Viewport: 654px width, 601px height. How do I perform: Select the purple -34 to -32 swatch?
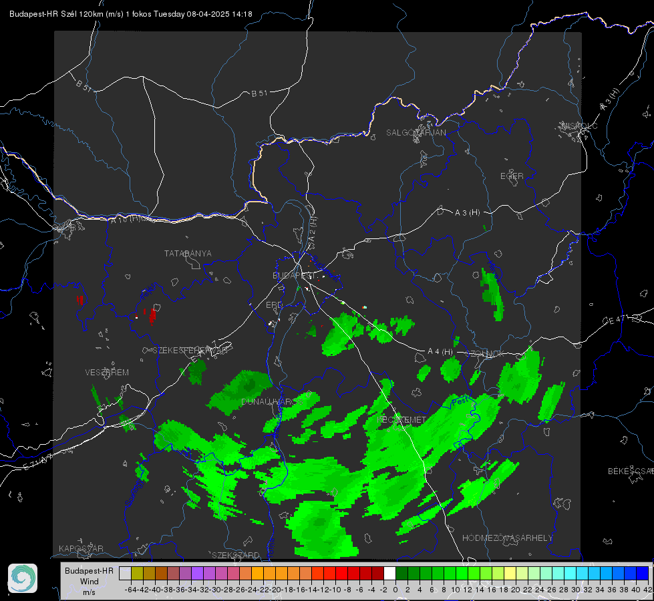point(197,573)
